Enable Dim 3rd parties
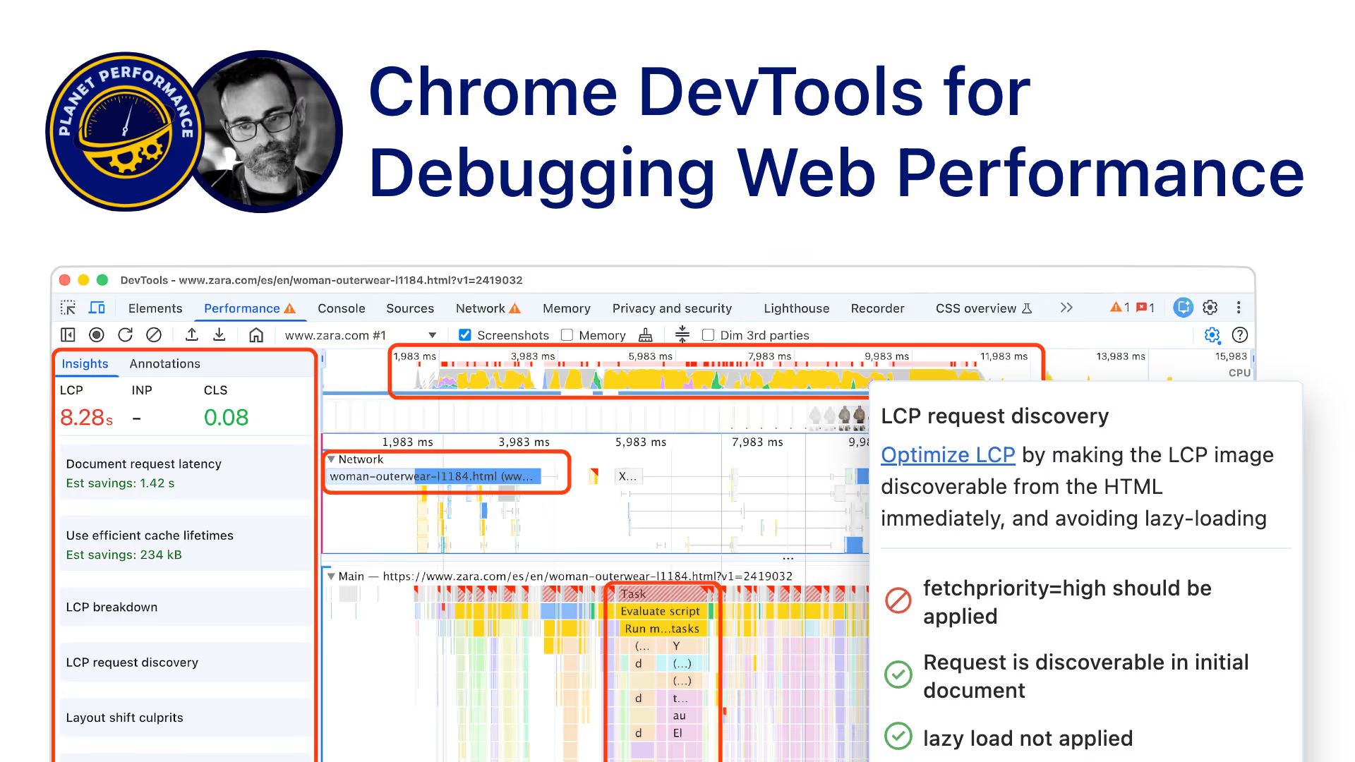Screen dimensions: 1355x762 click(708, 334)
